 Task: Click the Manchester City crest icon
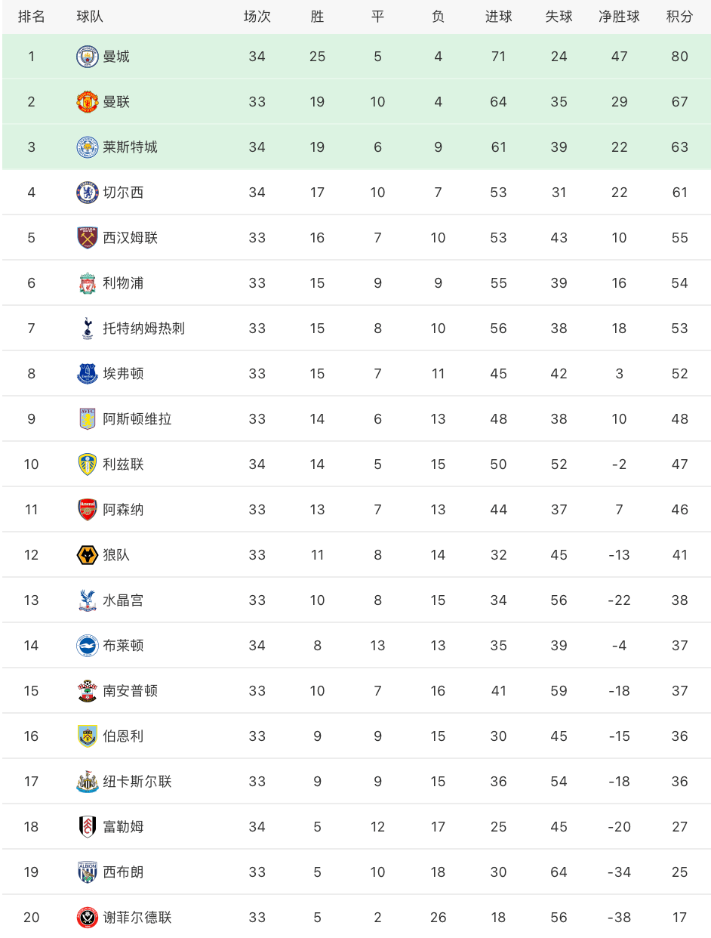88,57
